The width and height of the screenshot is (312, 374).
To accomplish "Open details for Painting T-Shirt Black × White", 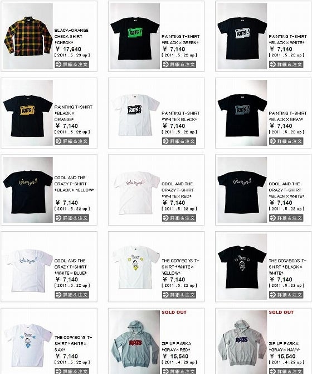I will [286, 64].
